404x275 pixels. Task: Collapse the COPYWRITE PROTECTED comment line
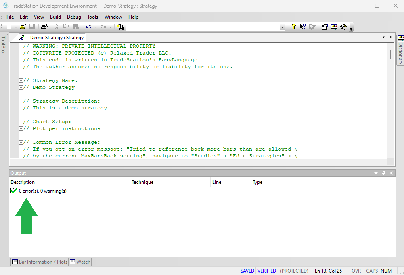21,53
